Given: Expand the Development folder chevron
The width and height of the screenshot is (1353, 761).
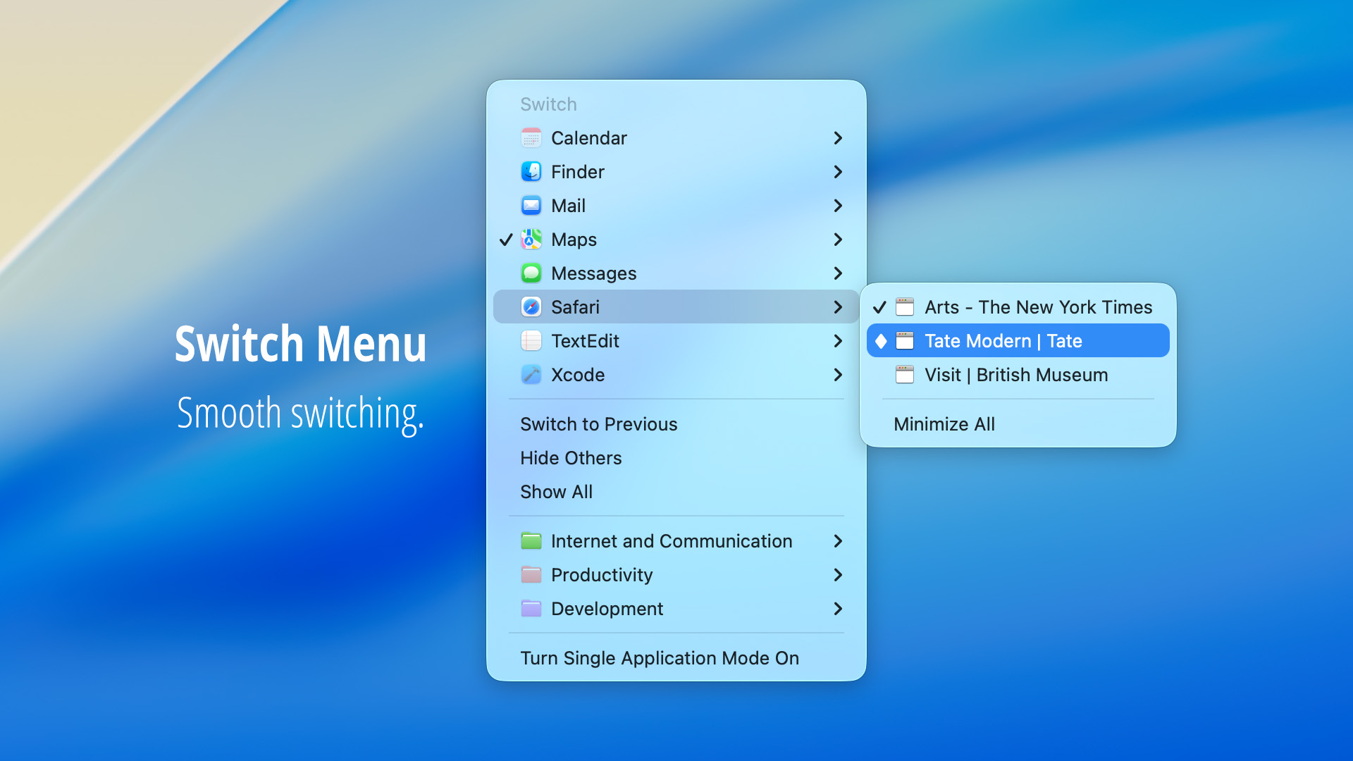Looking at the screenshot, I should pyautogui.click(x=838, y=609).
